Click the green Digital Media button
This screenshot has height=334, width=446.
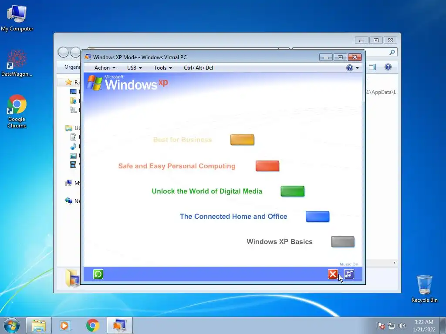(x=292, y=191)
